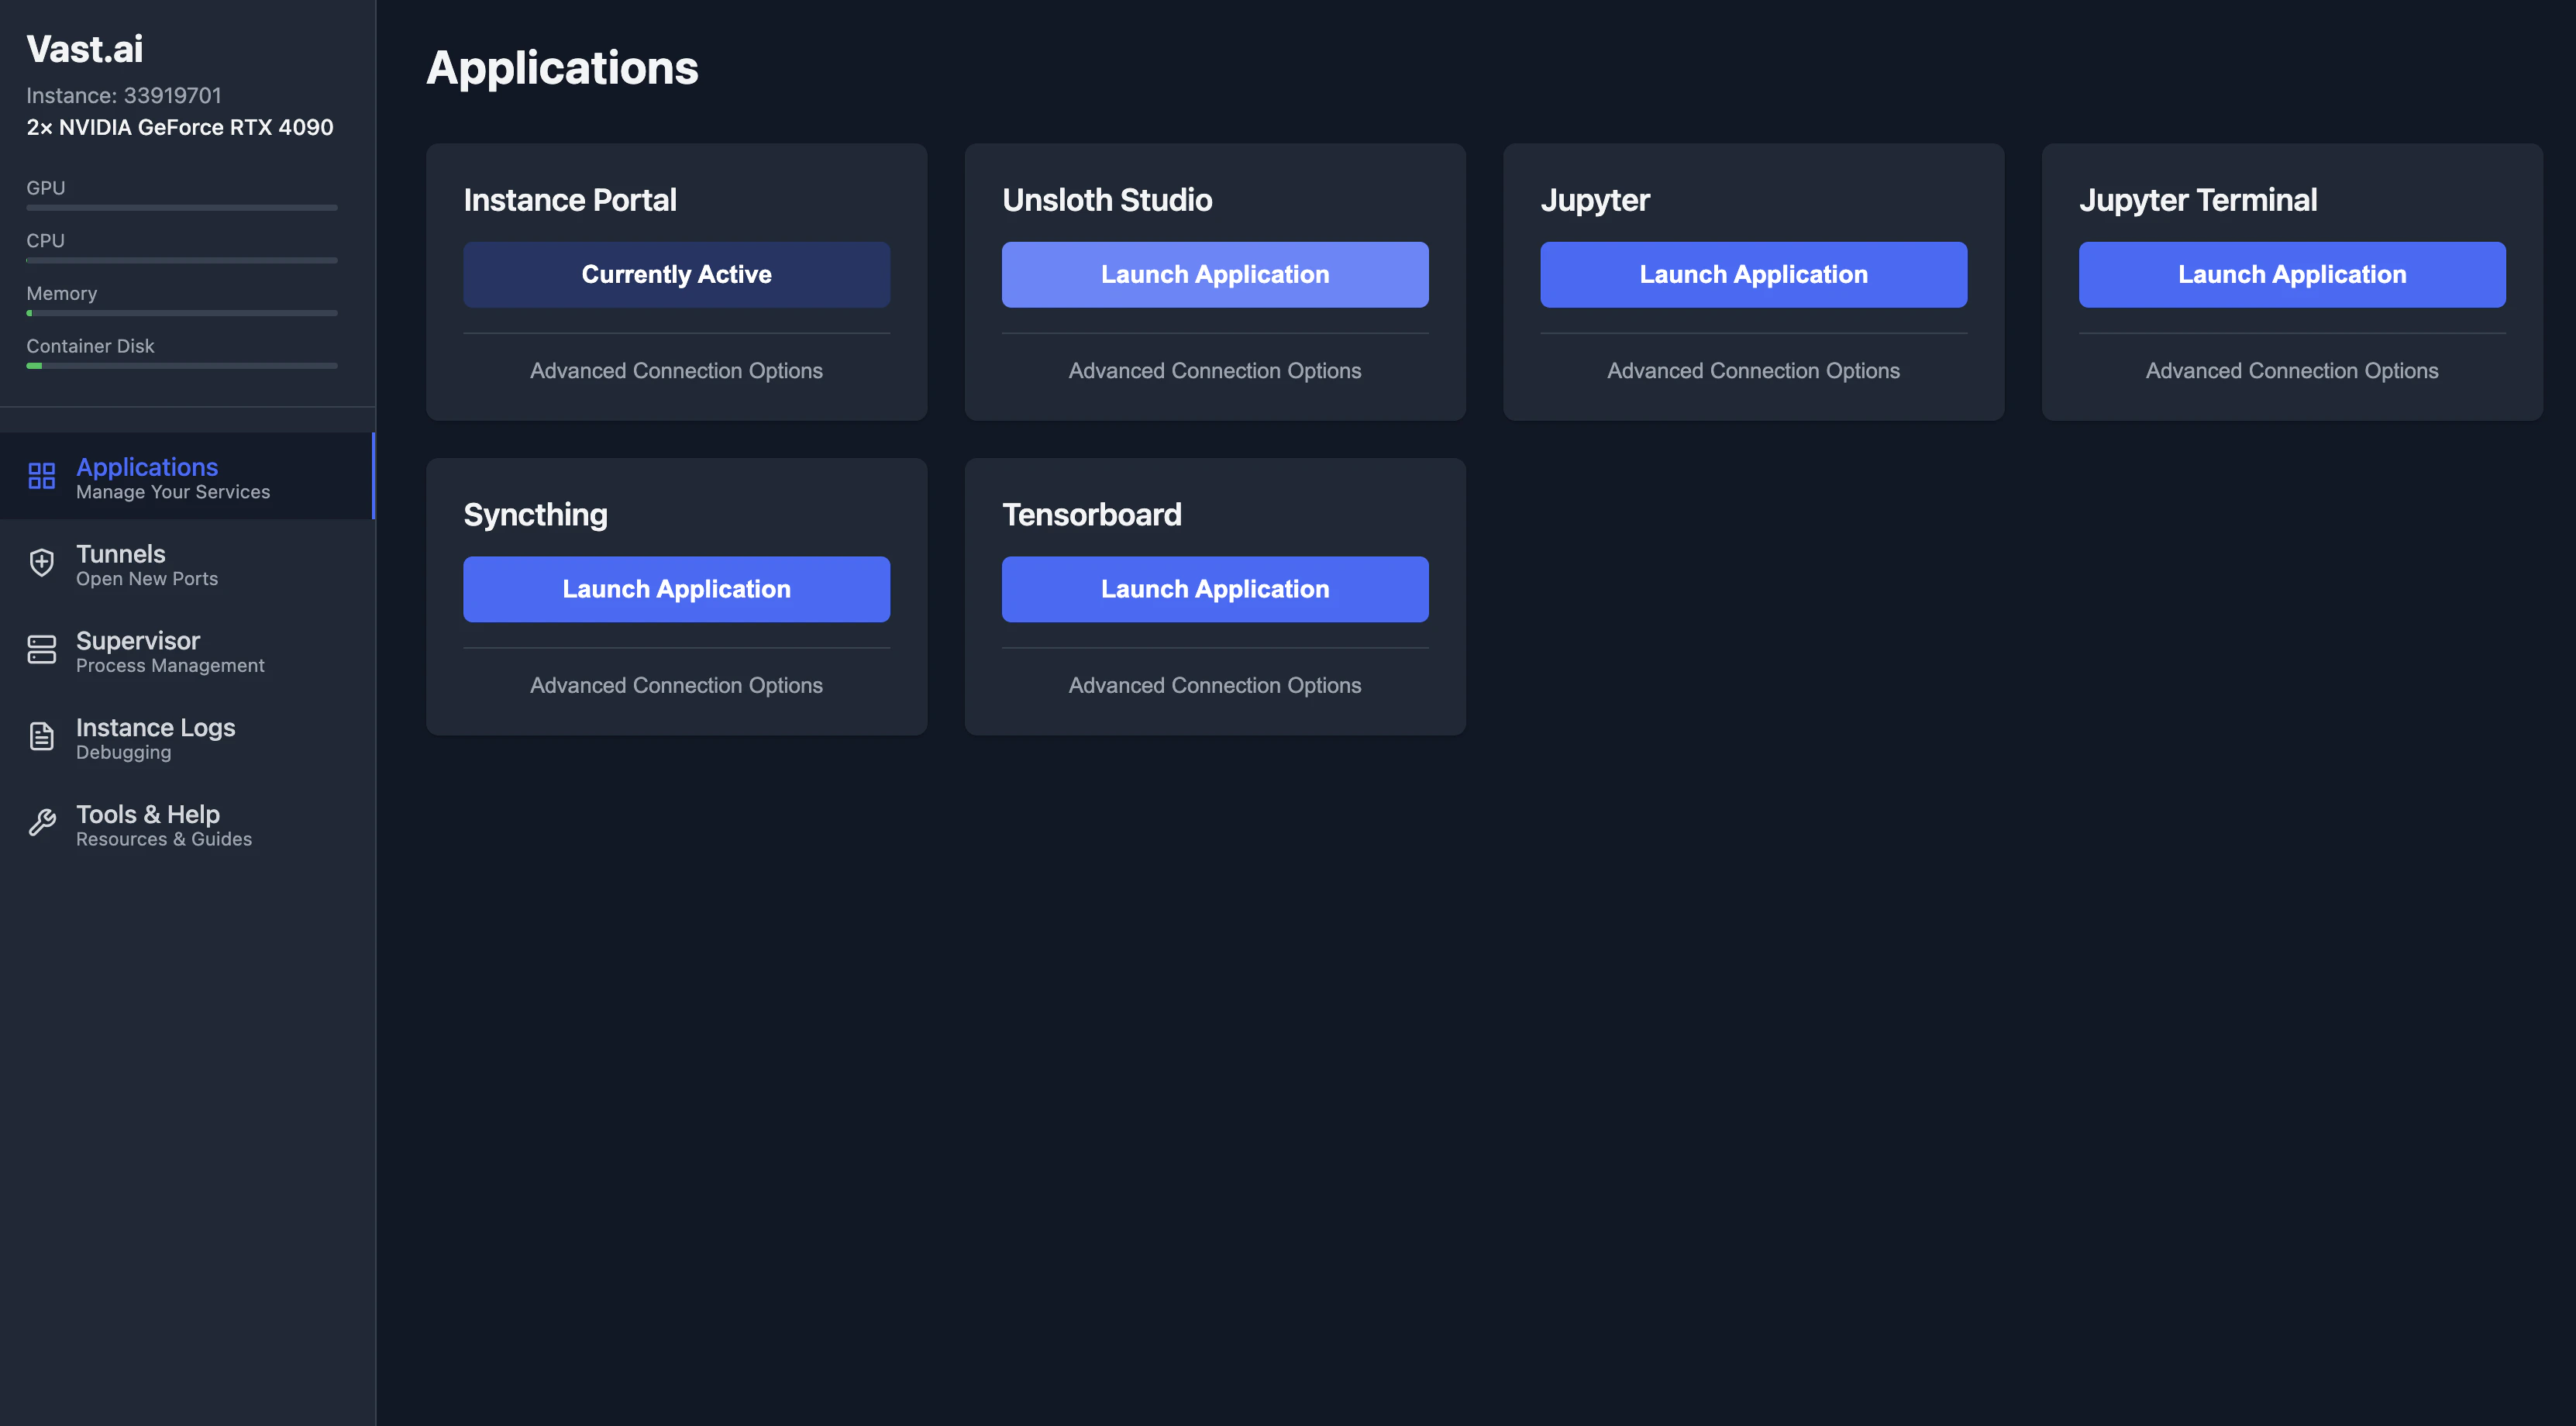The width and height of the screenshot is (2576, 1426).
Task: Launch Jupyter Terminal application
Action: tap(2291, 274)
